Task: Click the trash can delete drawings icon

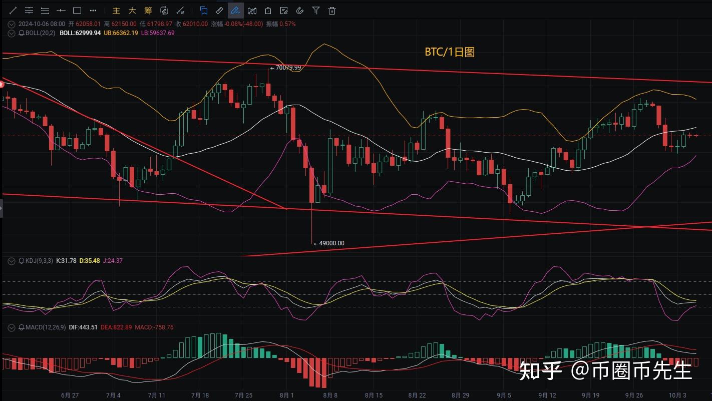Action: tap(332, 11)
